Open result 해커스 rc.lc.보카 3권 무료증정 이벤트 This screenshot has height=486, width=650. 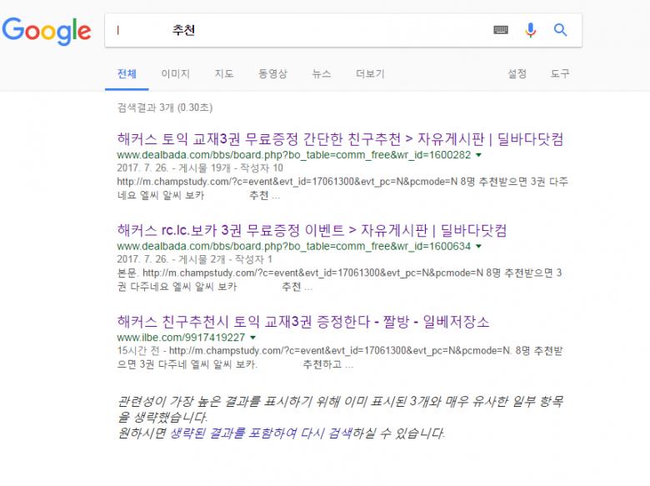point(312,230)
